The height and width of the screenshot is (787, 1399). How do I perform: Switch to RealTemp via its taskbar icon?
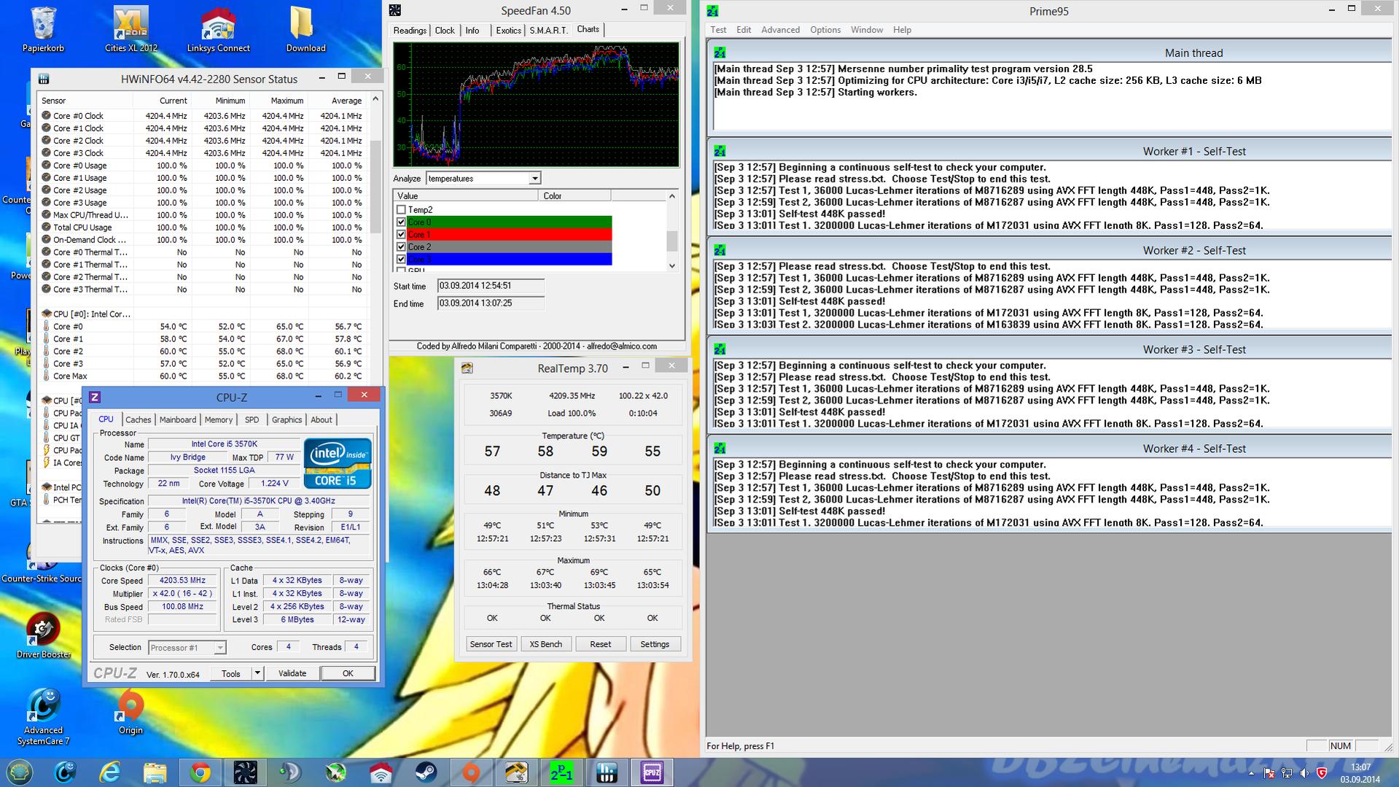[x=516, y=772]
